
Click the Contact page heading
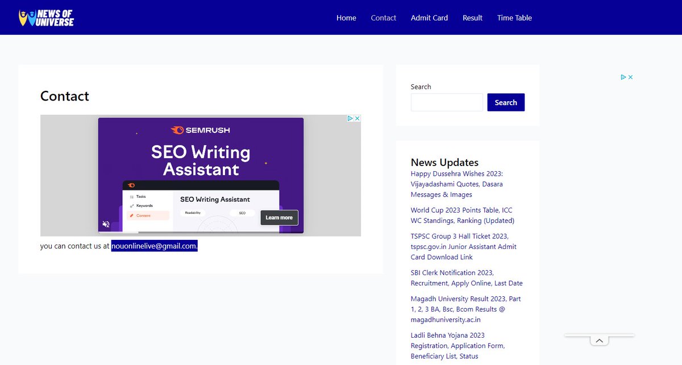click(x=65, y=96)
